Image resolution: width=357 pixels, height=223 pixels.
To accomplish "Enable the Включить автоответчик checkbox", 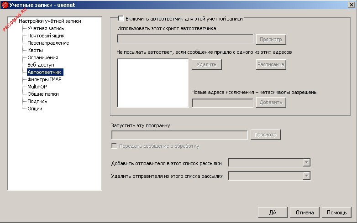I will pyautogui.click(x=121, y=19).
